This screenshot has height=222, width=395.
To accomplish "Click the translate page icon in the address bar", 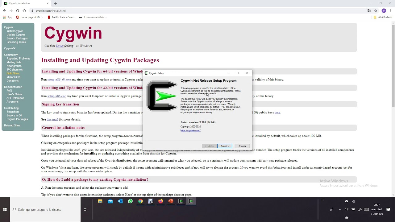I will (369, 10).
